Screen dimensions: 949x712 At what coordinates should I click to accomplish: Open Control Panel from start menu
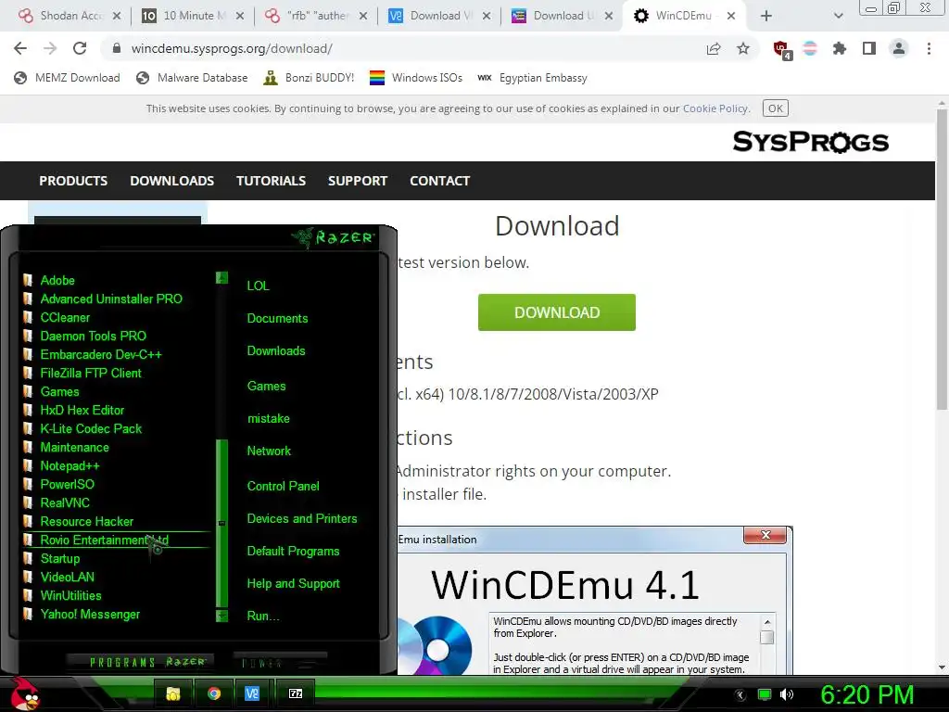(283, 486)
